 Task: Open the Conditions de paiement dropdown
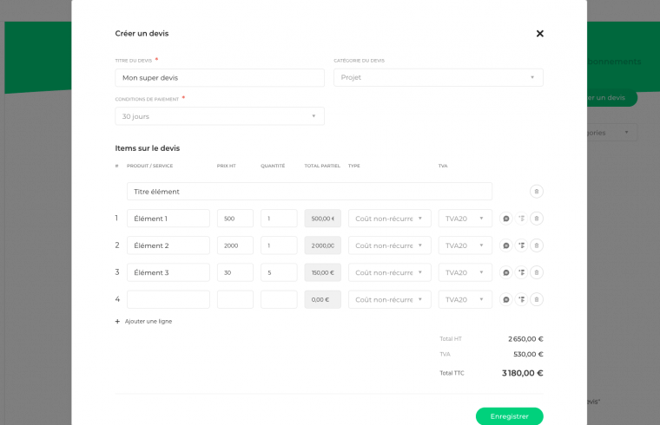point(220,116)
